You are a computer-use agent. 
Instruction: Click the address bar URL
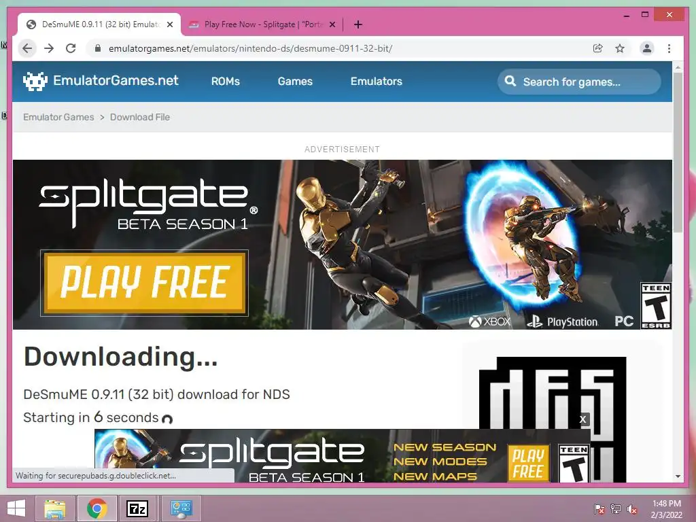point(250,48)
